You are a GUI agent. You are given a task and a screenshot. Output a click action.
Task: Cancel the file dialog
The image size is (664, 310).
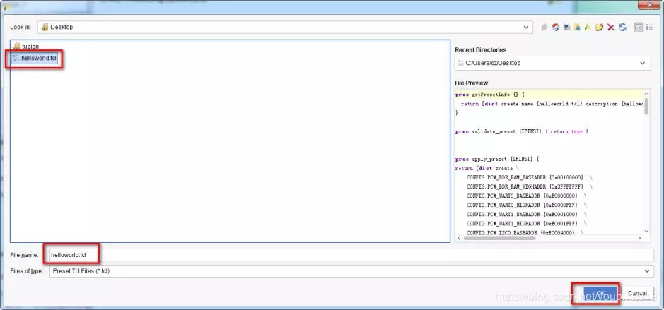coord(637,293)
